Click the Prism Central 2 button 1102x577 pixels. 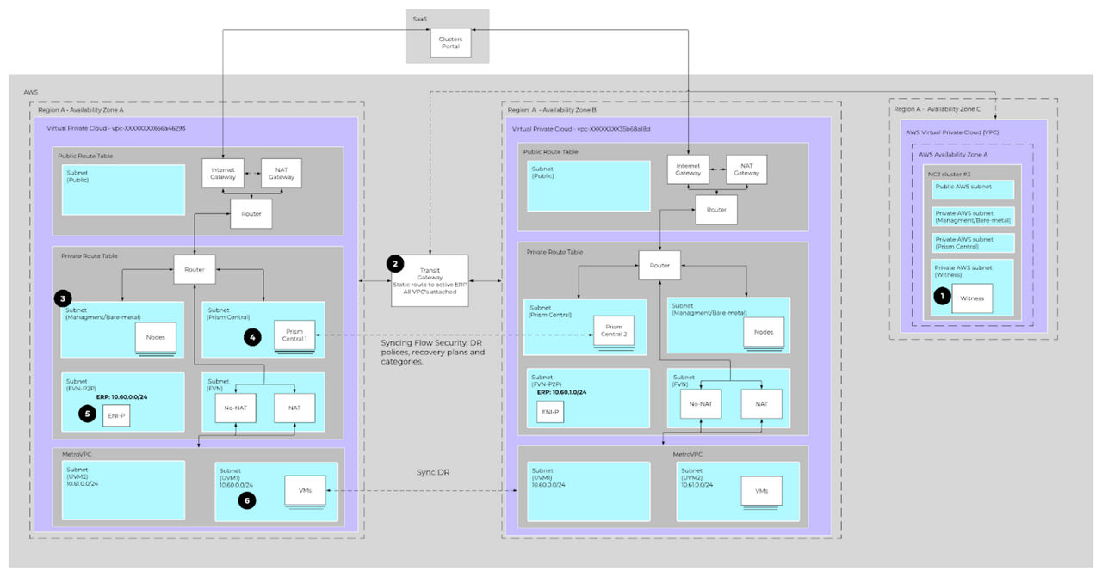pos(613,330)
